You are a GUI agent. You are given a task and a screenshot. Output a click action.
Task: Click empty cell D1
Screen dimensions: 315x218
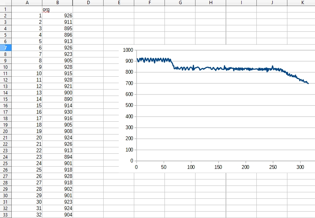(x=88, y=9)
